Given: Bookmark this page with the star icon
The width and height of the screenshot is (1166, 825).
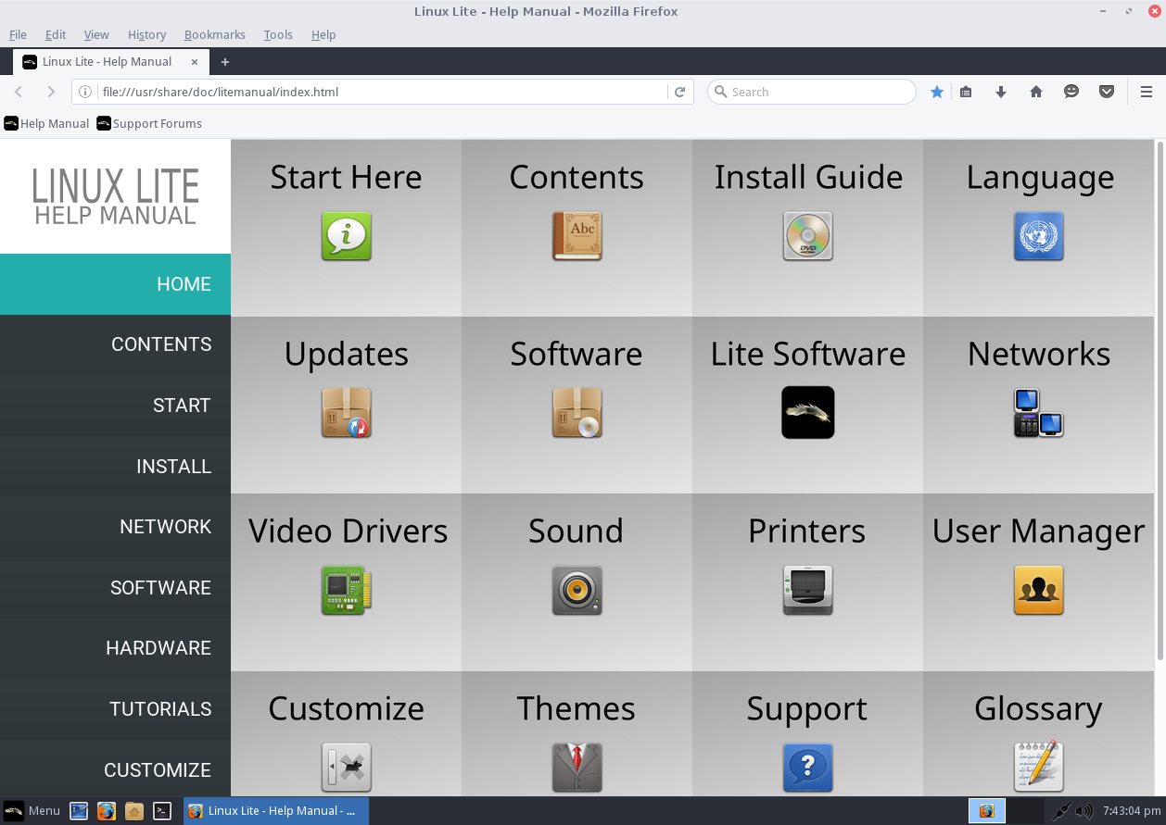Looking at the screenshot, I should click(x=937, y=92).
